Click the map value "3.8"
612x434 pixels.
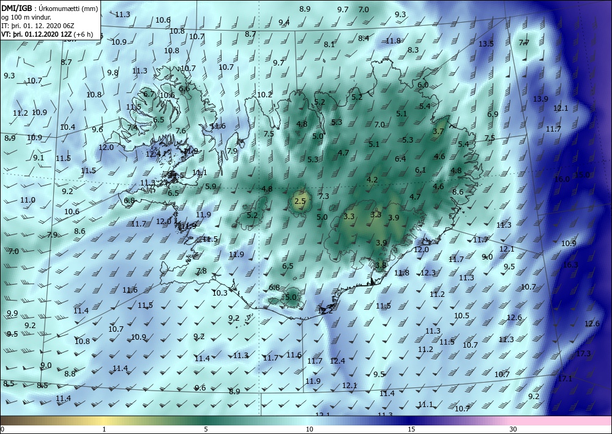pyautogui.click(x=381, y=266)
